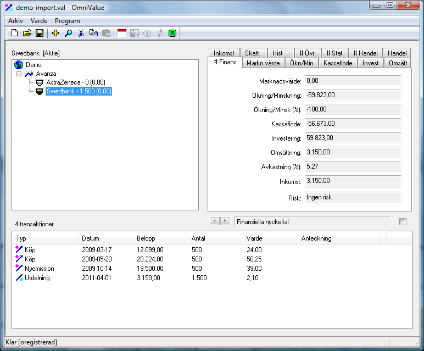Click the info circle toolbar icon
This screenshot has height=351, width=424.
(x=147, y=34)
